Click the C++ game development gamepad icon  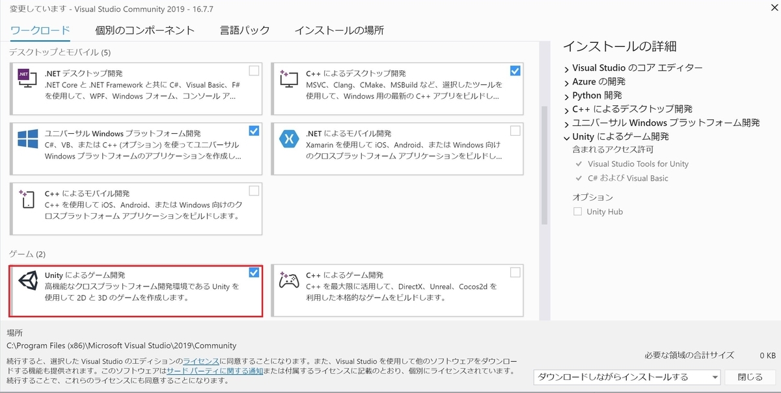(x=288, y=281)
